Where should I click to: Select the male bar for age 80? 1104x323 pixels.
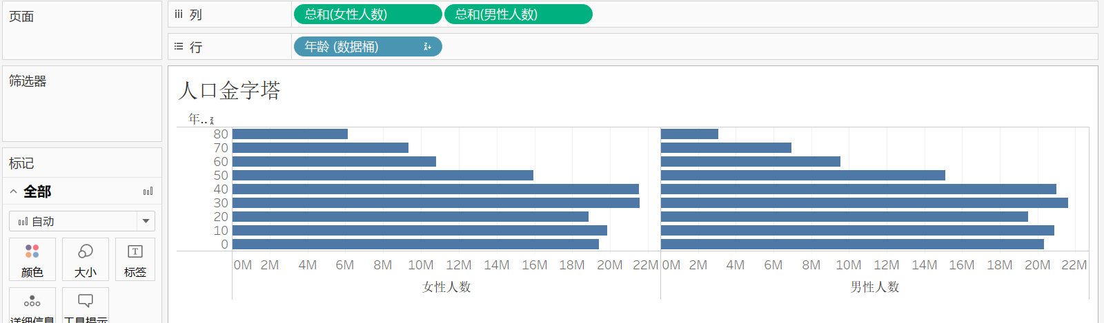(689, 134)
